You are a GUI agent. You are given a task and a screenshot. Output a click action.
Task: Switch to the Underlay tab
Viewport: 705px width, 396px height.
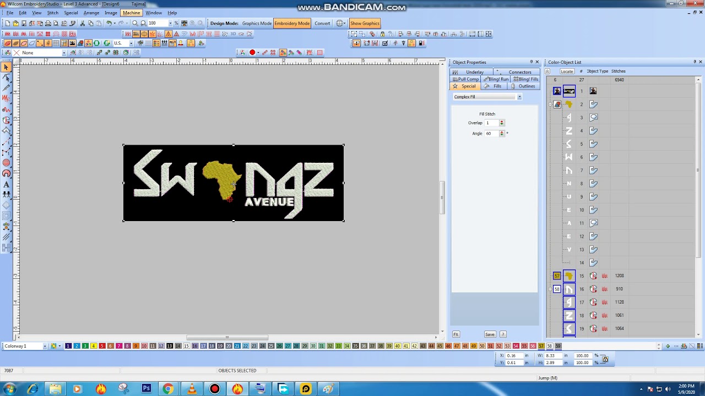tap(471, 72)
